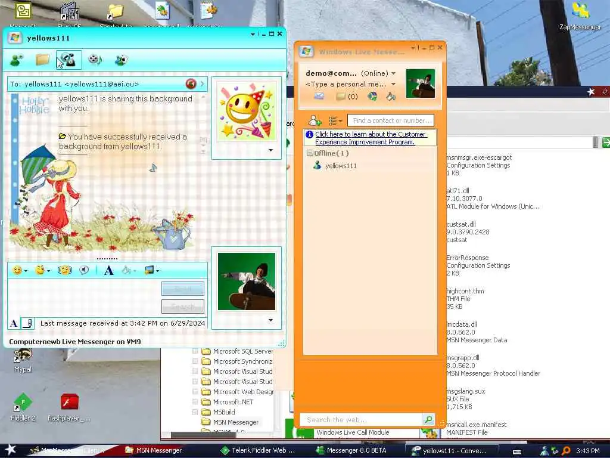The height and width of the screenshot is (458, 610).
Task: Open the grayed paint color scheme icon
Action: (126, 270)
